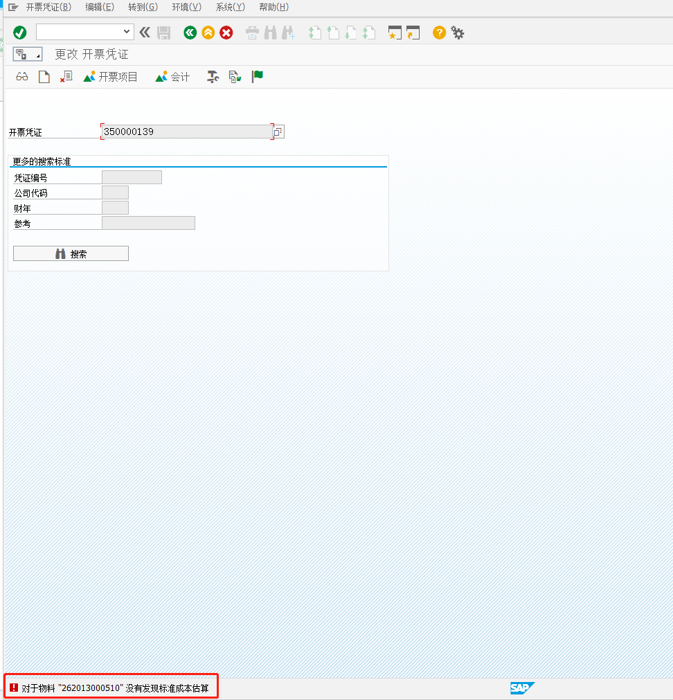Click the Find Next binoculars-plus icon
This screenshot has height=700, width=673.
pos(288,33)
